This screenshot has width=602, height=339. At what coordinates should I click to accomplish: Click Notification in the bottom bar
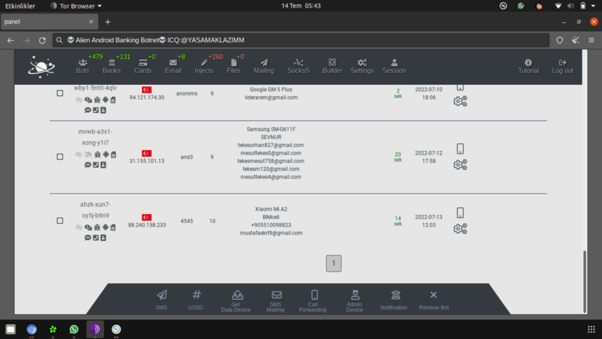(394, 300)
